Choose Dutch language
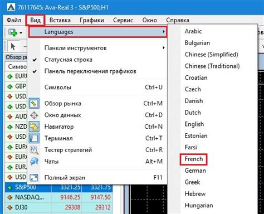 (x=193, y=113)
